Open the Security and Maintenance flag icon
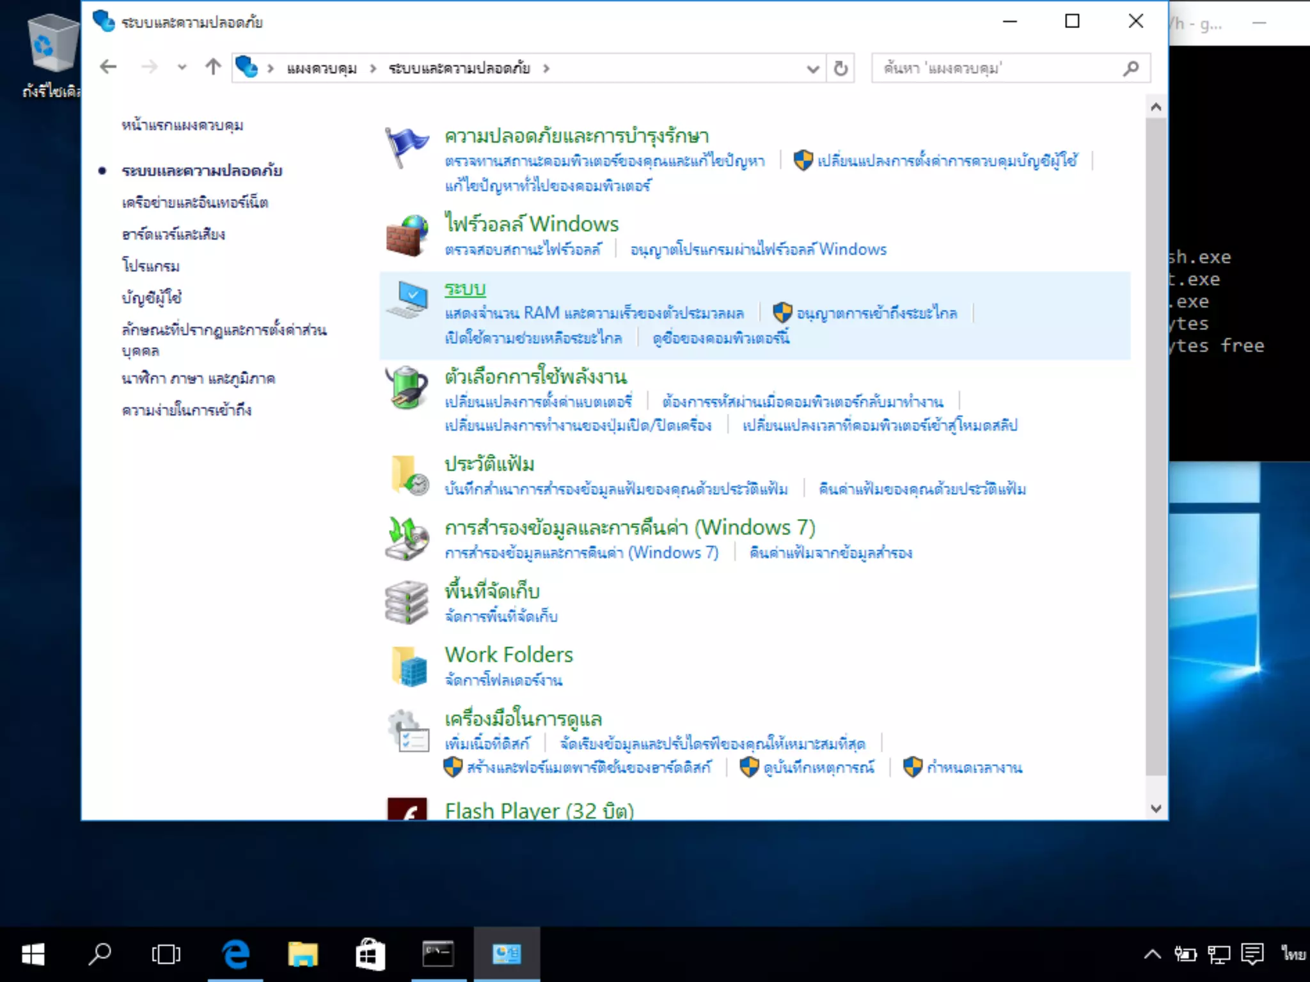The height and width of the screenshot is (982, 1310). pyautogui.click(x=407, y=147)
